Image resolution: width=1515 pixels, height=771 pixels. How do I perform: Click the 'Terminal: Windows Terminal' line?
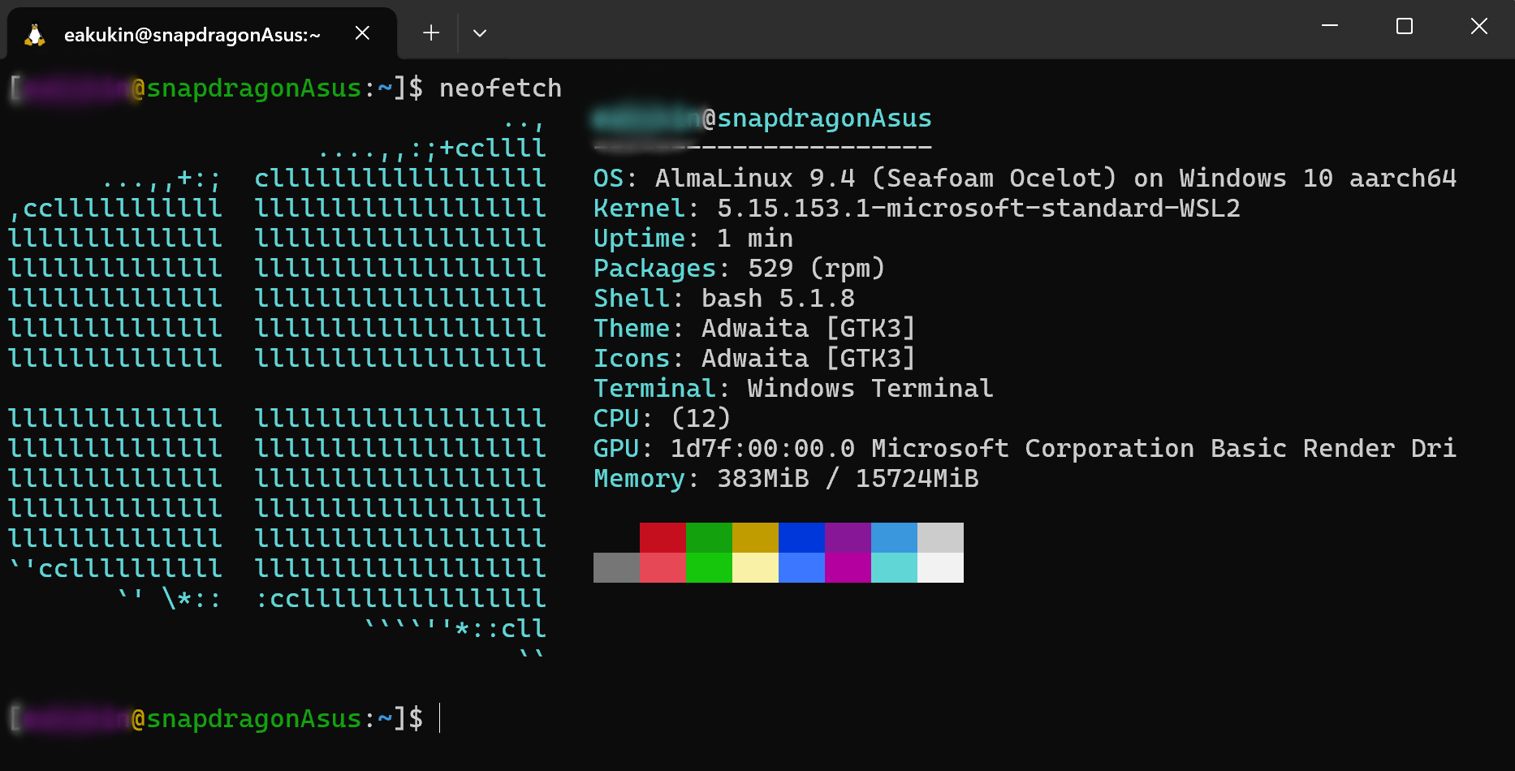coord(793,388)
